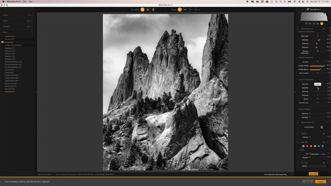Select Original Image history entry
The width and height of the screenshot is (331, 186).
pyautogui.click(x=10, y=37)
